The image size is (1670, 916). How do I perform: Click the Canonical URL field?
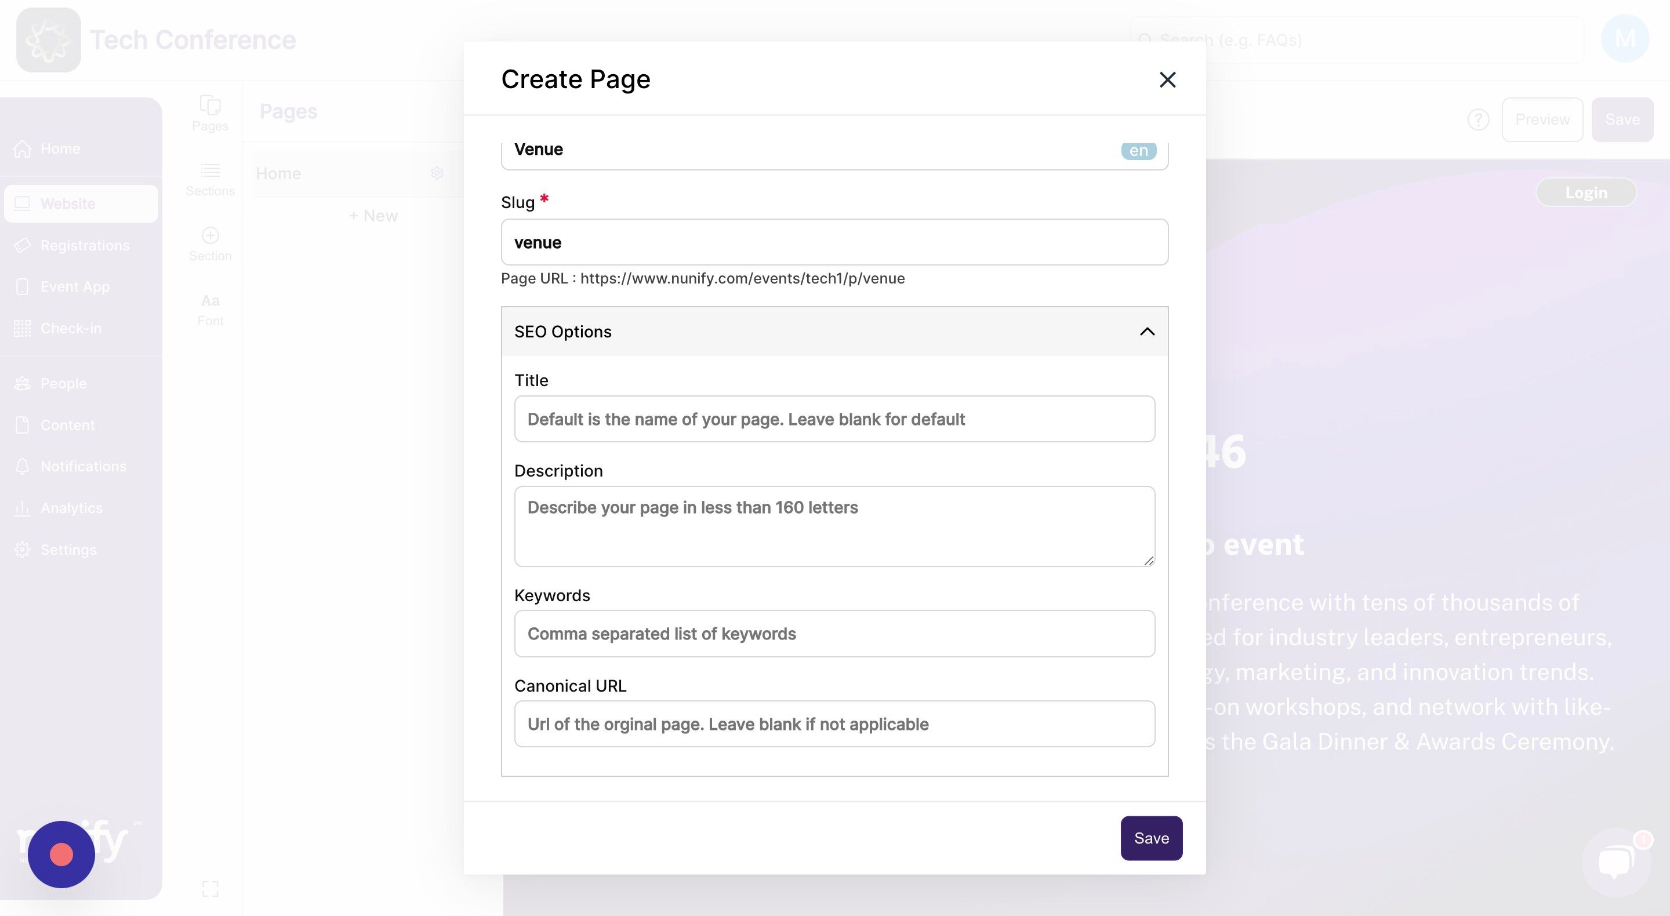[x=834, y=724]
